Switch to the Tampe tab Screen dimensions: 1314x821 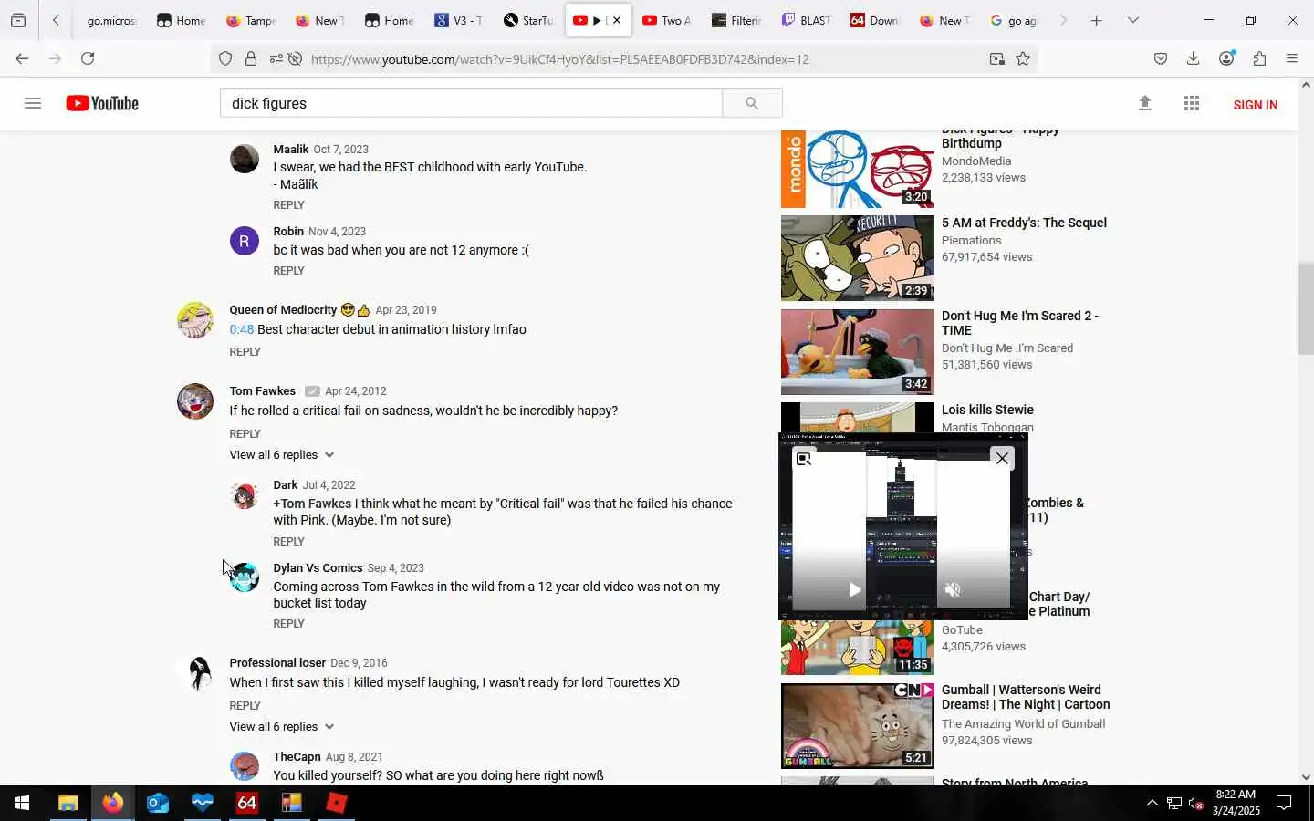[x=250, y=20]
